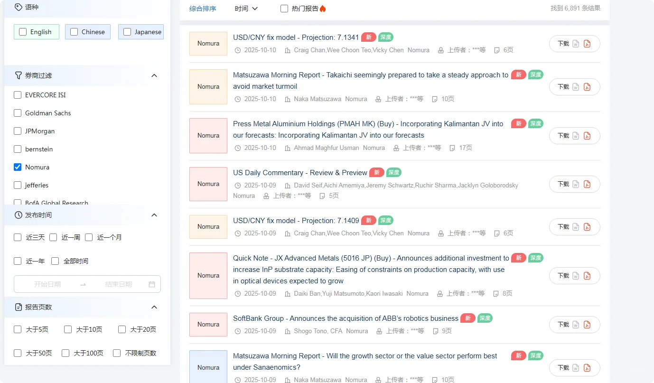Download PDF of Matsuzawa Takaichi report
Viewport: 654px width, 383px height.
pyautogui.click(x=587, y=87)
